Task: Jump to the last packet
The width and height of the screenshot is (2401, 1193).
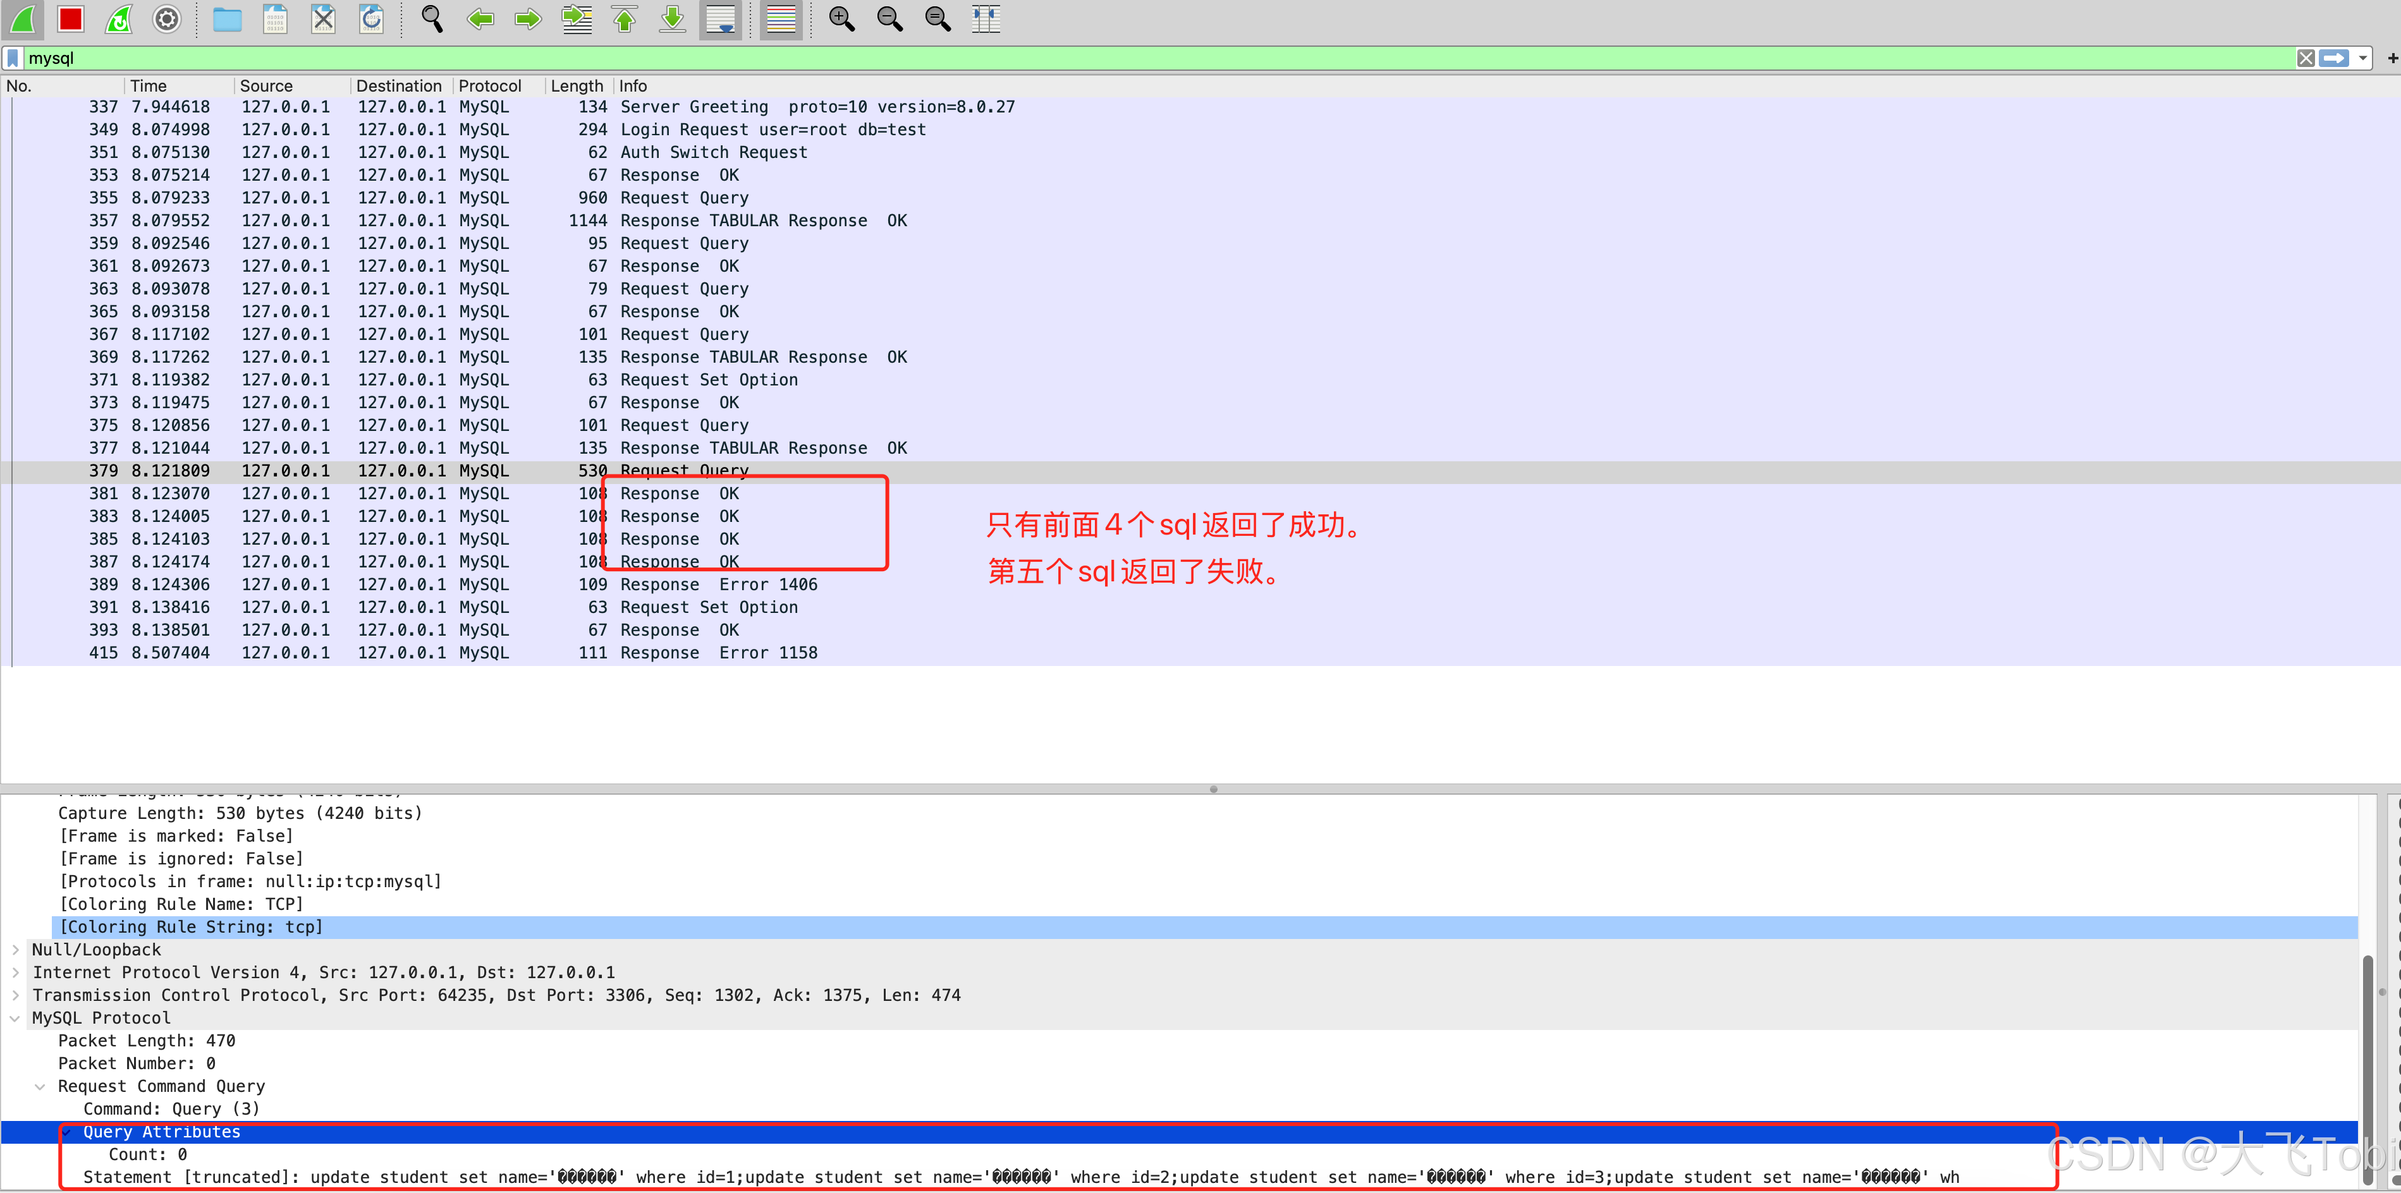Action: point(672,18)
